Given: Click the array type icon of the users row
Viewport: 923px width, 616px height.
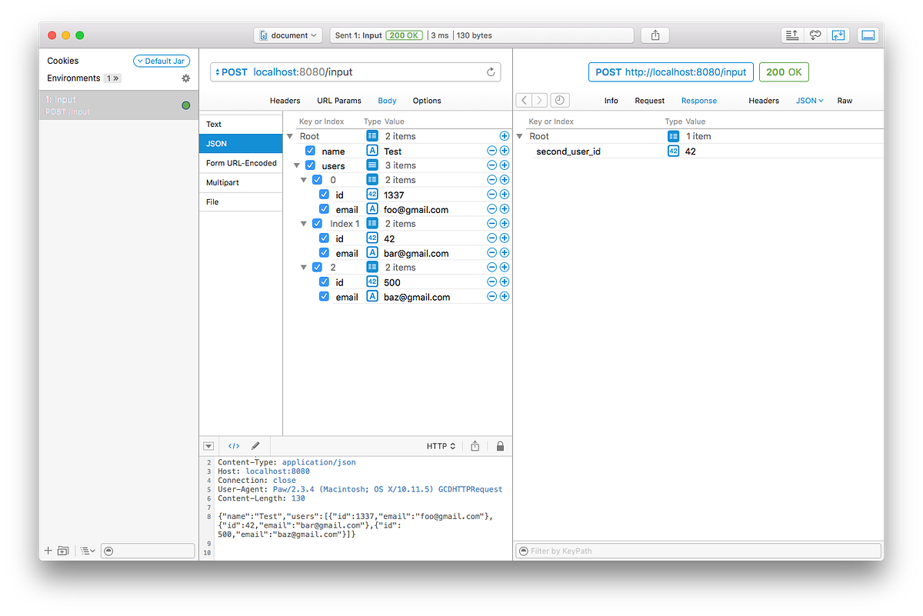Looking at the screenshot, I should point(372,165).
